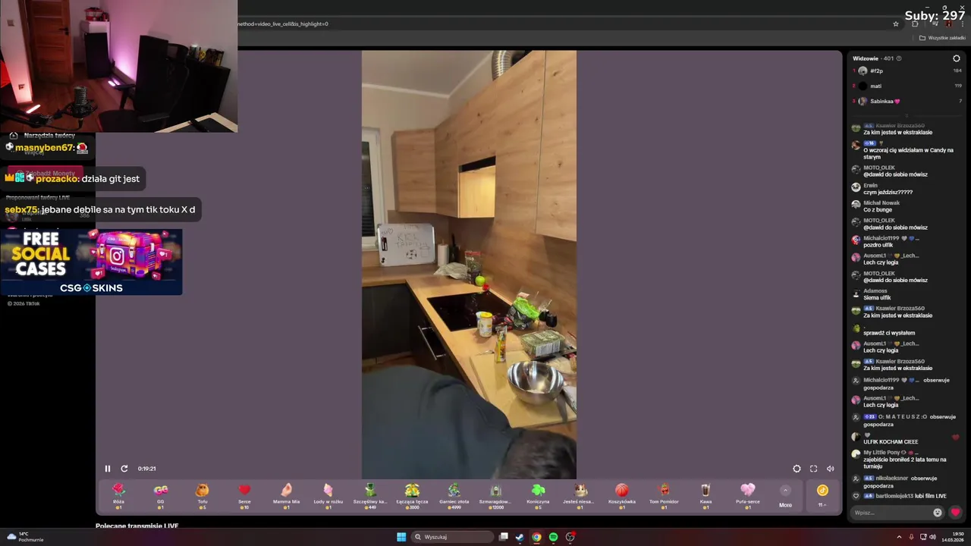This screenshot has height=546, width=971.
Task: Click the Wyszukaj taskbar search box
Action: pos(453,537)
